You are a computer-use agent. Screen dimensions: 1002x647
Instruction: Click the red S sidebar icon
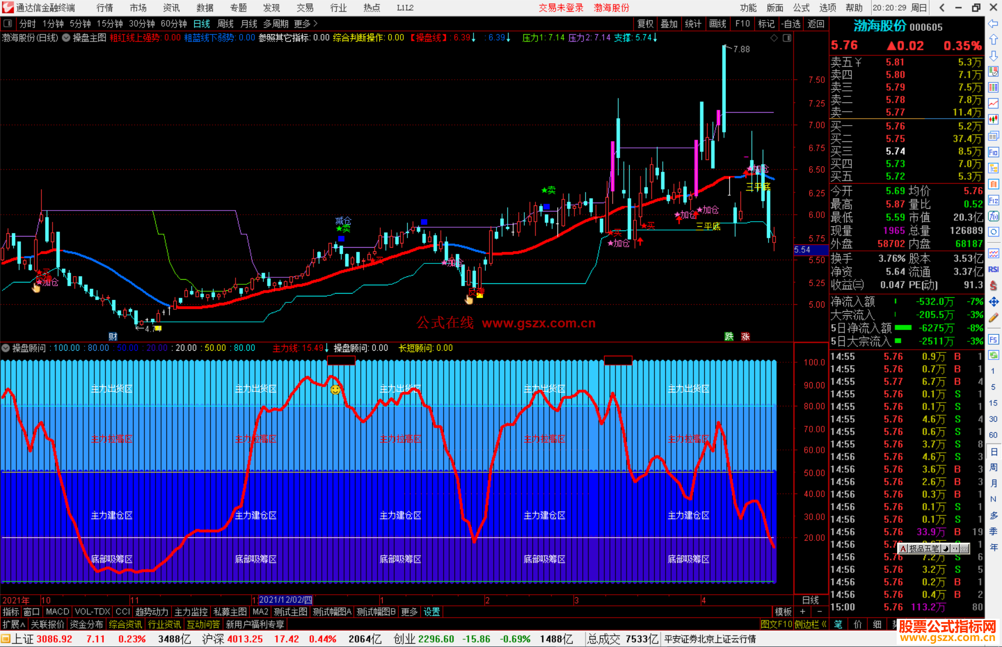click(993, 286)
